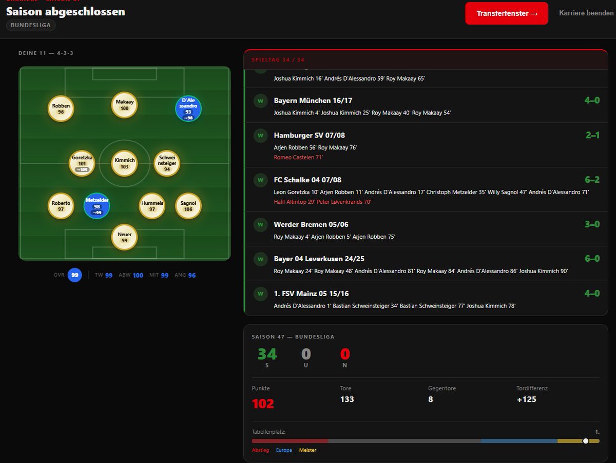Select Schweinsteiger midfielder token
This screenshot has width=616, height=463.
click(x=167, y=163)
